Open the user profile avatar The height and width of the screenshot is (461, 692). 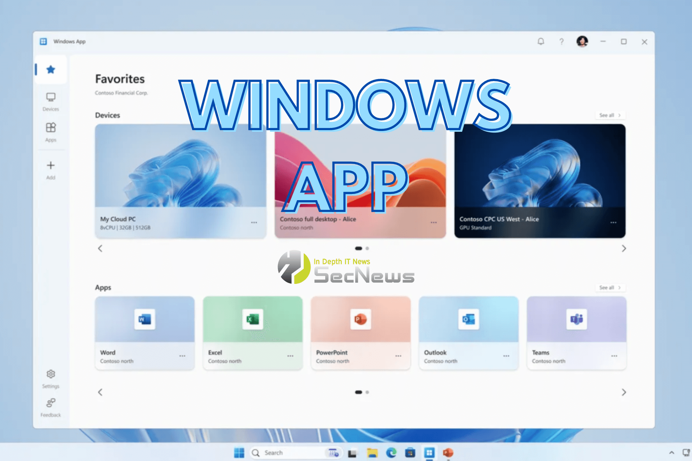tap(582, 41)
